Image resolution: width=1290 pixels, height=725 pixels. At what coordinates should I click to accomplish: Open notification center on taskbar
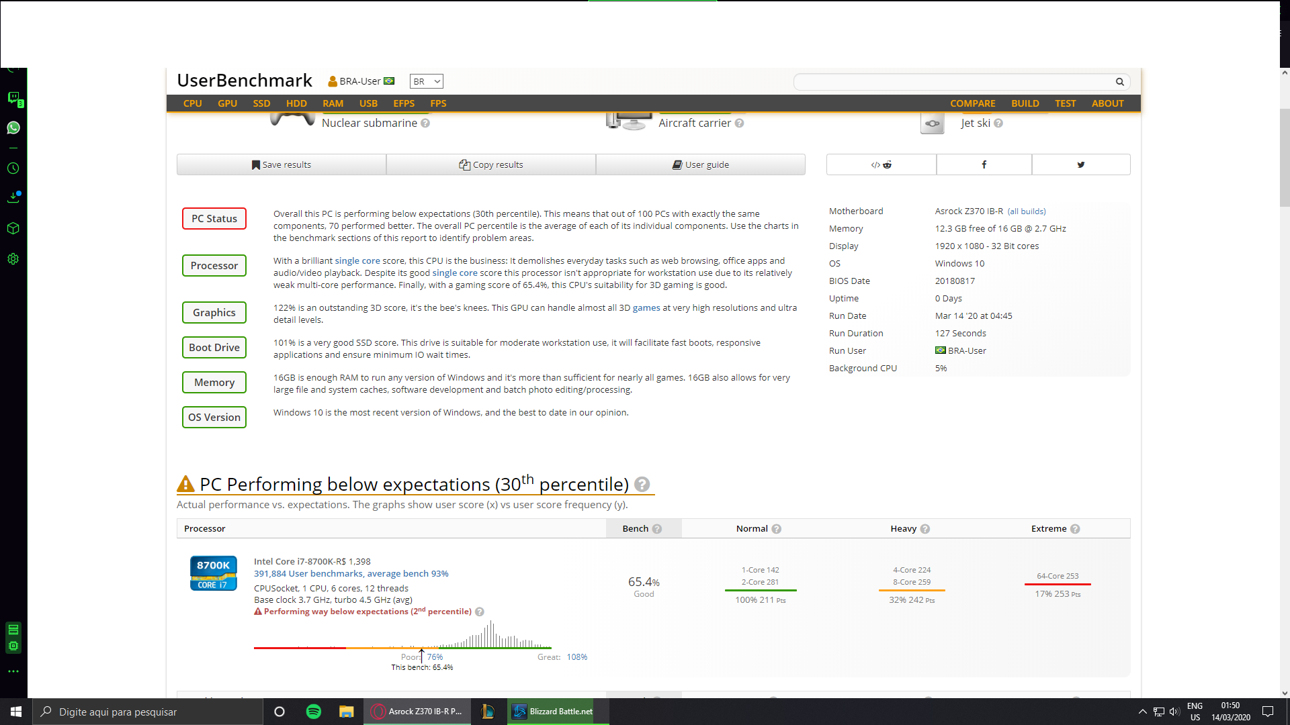click(1268, 712)
